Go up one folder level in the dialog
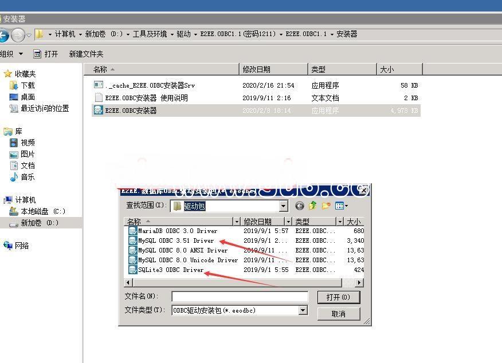 (313, 206)
